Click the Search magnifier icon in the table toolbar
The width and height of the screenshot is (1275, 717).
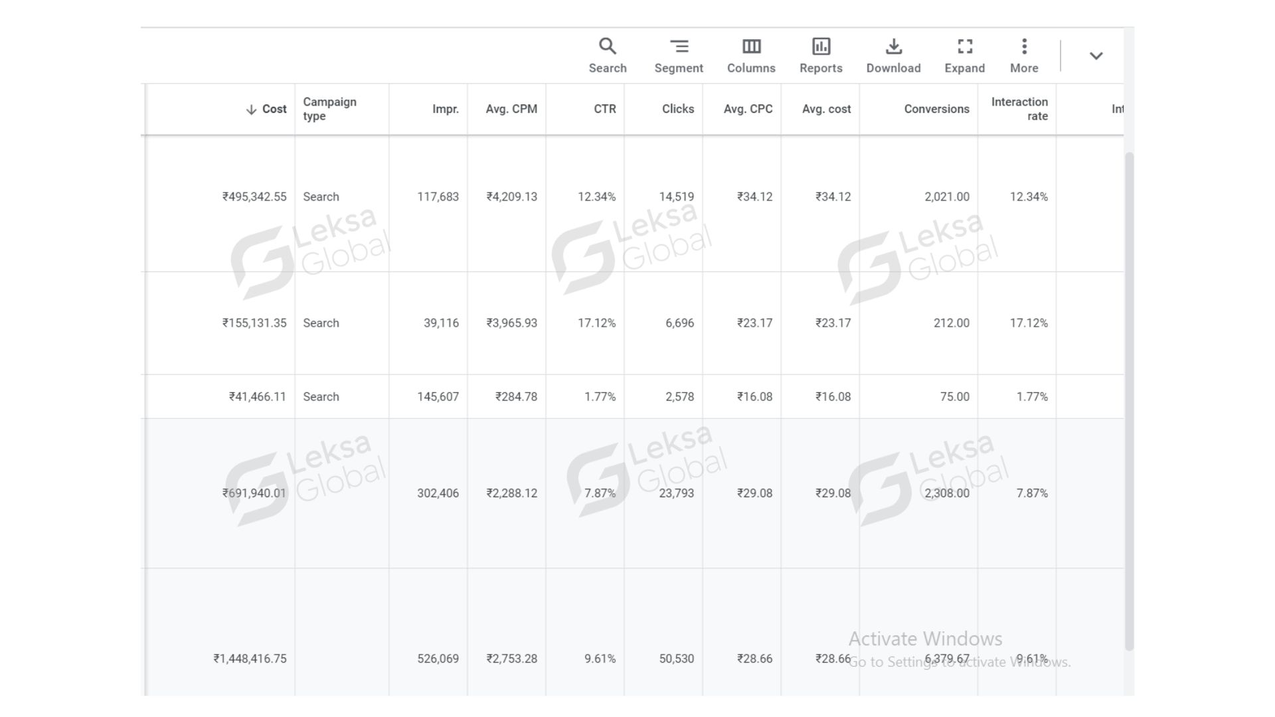[607, 46]
